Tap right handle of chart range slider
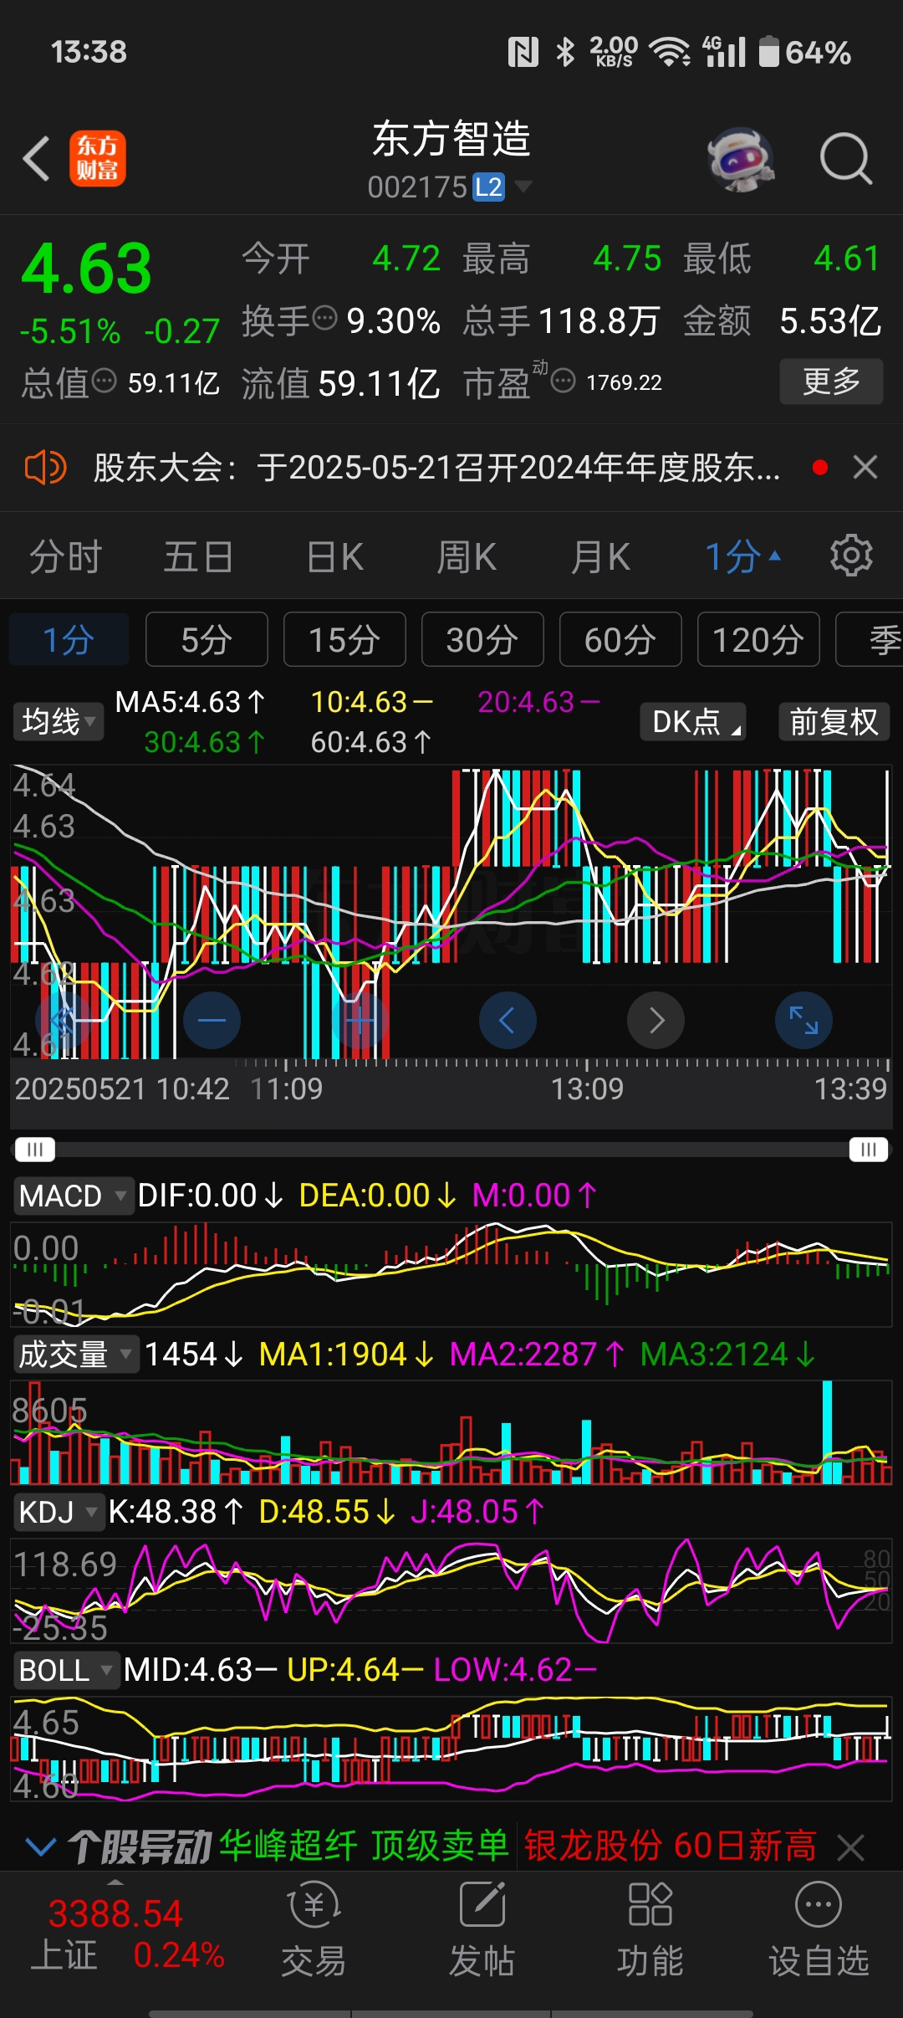The image size is (903, 2018). [868, 1150]
